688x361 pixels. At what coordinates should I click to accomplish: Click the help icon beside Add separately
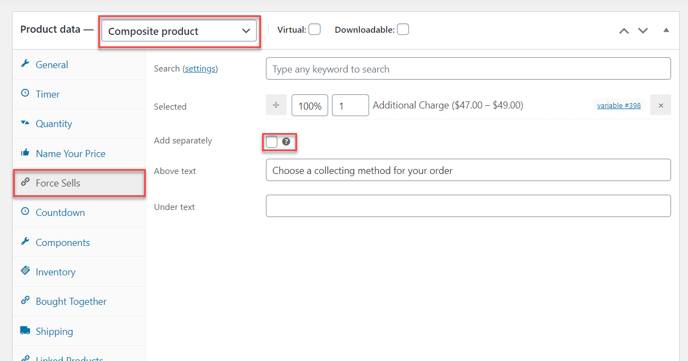pos(286,142)
